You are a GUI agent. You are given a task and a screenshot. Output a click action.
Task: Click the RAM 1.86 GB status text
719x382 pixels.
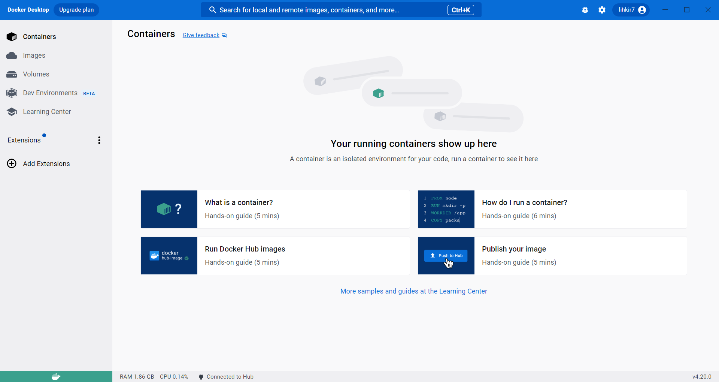[137, 377]
